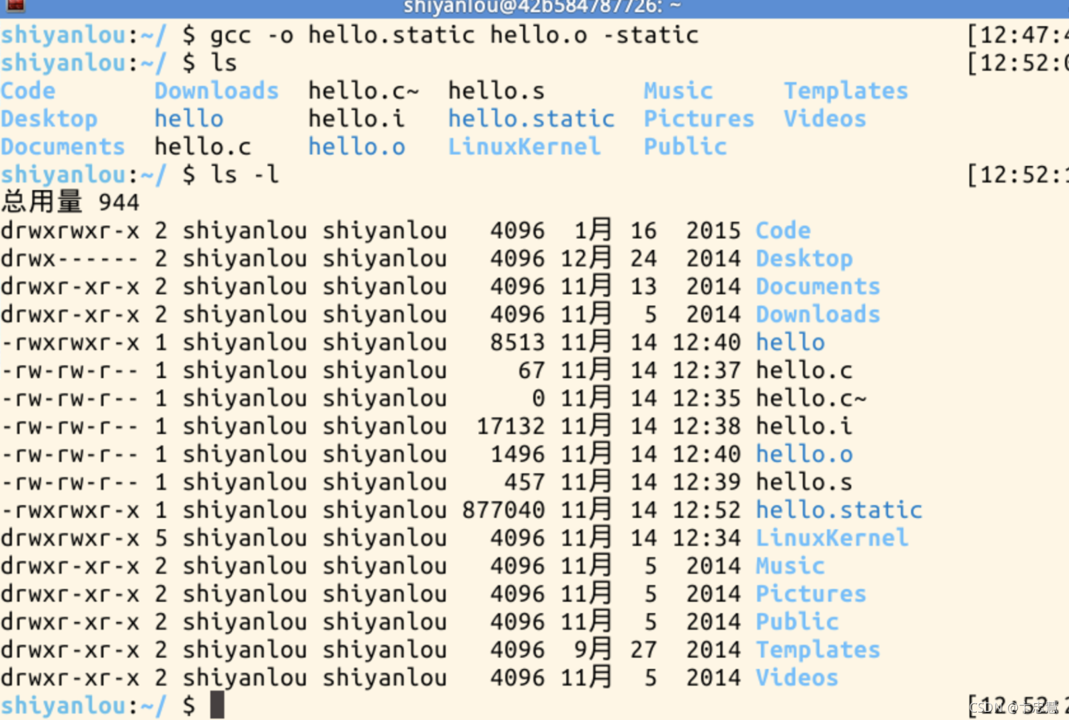Click 'hello.o' in the short ls output
1069x720 pixels.
click(357, 146)
